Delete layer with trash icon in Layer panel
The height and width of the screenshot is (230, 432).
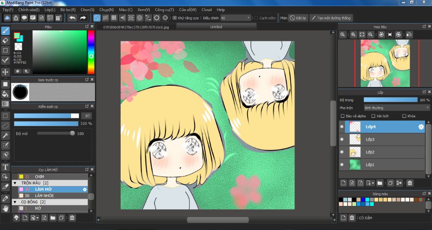[410, 183]
